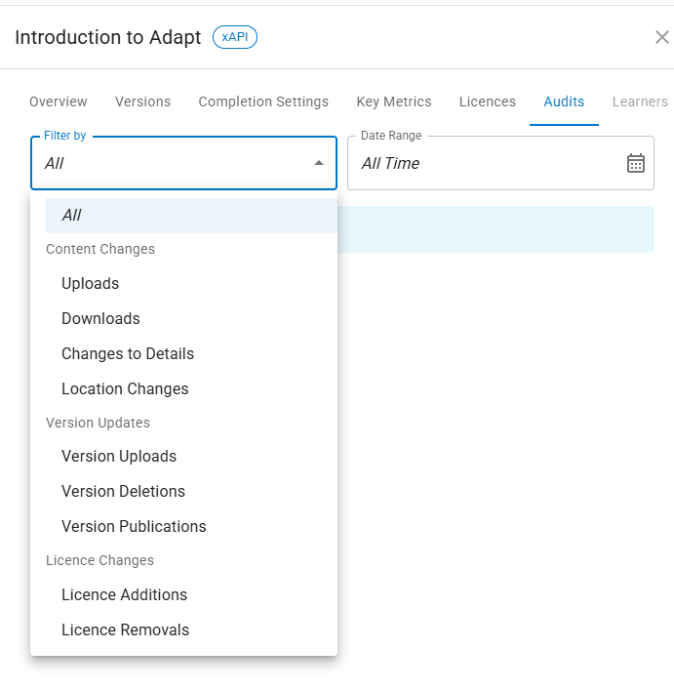Image resolution: width=674 pixels, height=690 pixels.
Task: Choose Uploads from the filter list
Action: click(x=90, y=284)
